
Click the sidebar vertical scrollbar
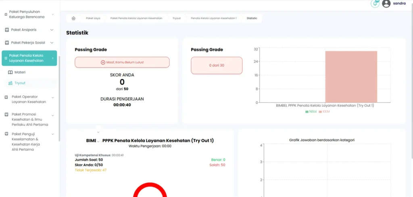point(59,96)
